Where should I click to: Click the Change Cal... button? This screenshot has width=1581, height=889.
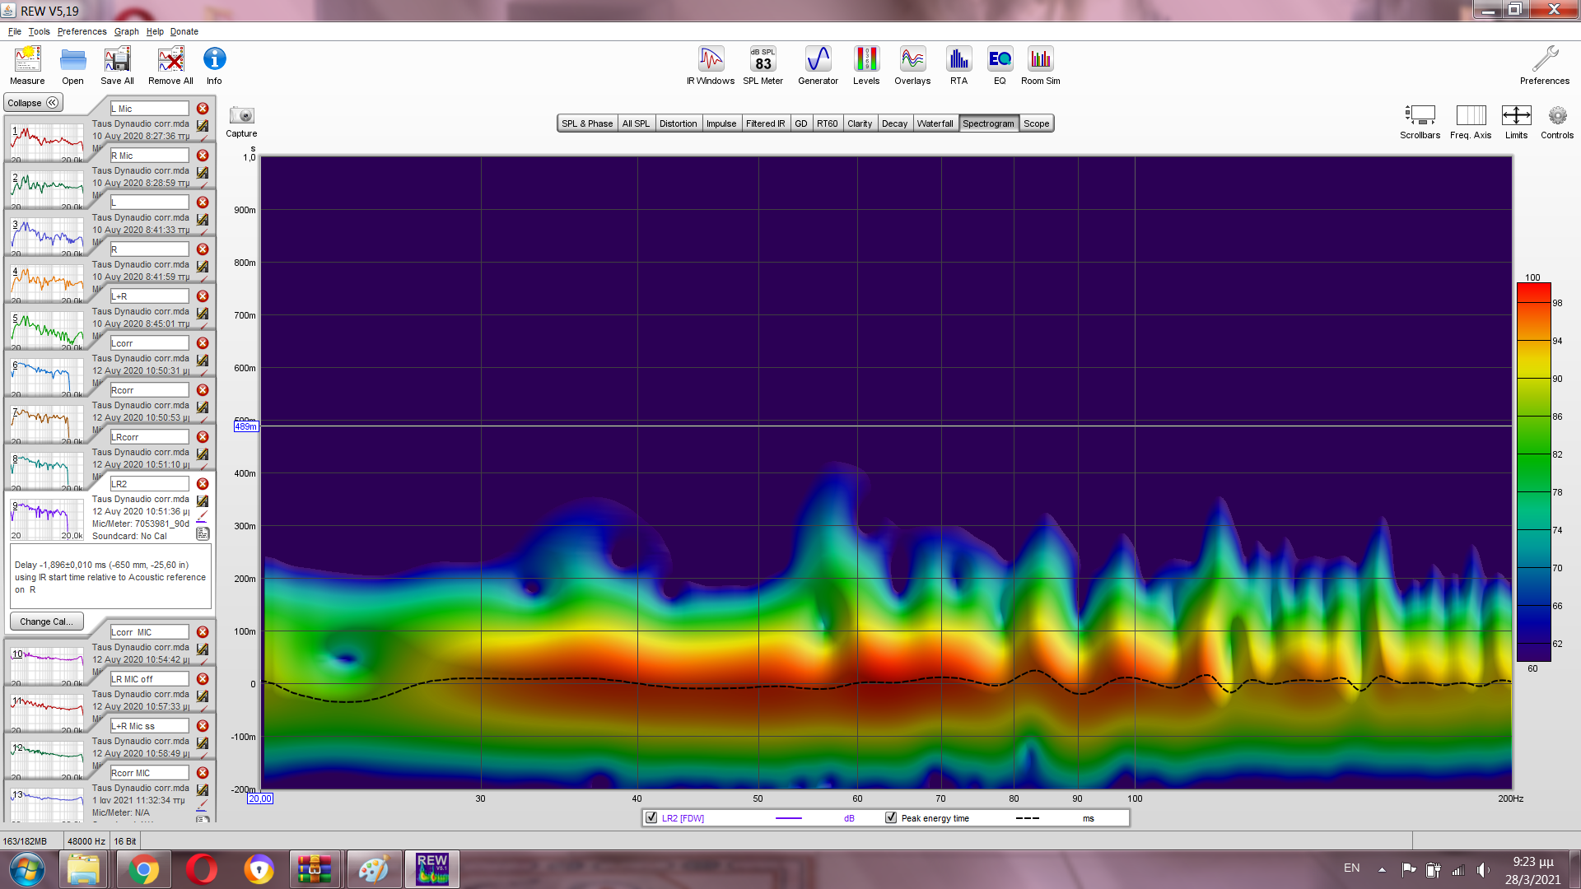[x=46, y=621]
